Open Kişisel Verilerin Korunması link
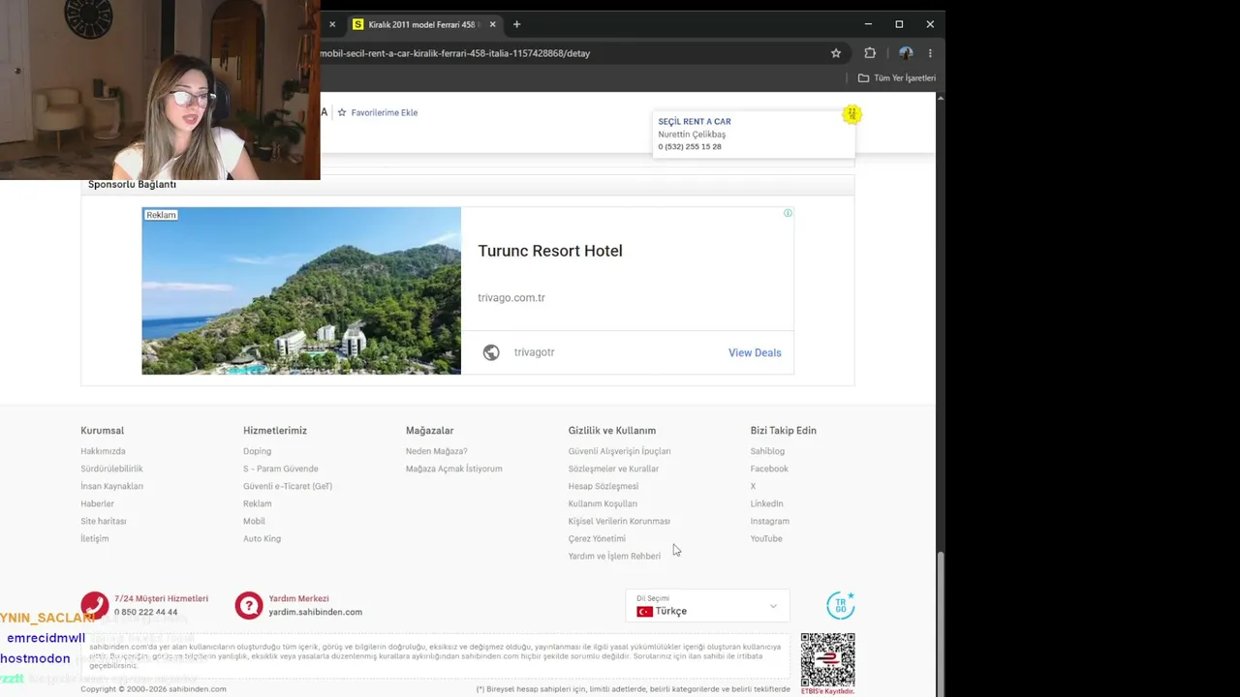1240x697 pixels. pyautogui.click(x=619, y=521)
